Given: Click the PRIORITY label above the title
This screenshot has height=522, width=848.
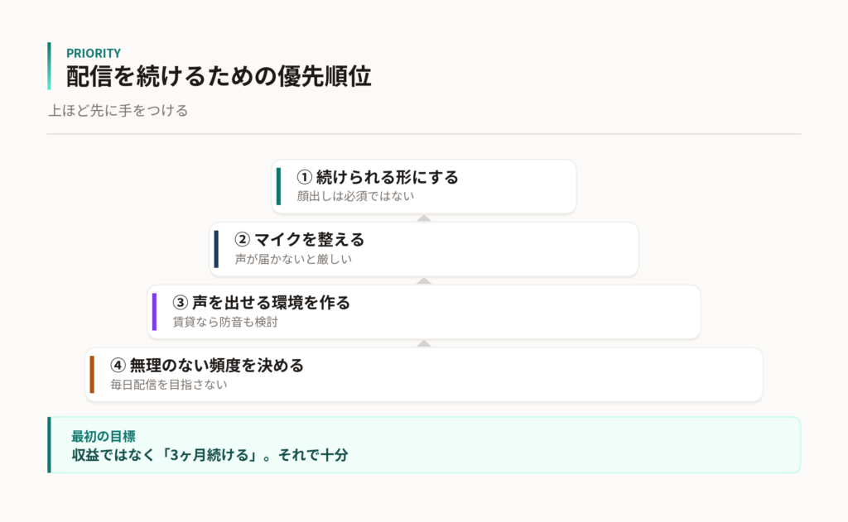Looking at the screenshot, I should pos(94,53).
